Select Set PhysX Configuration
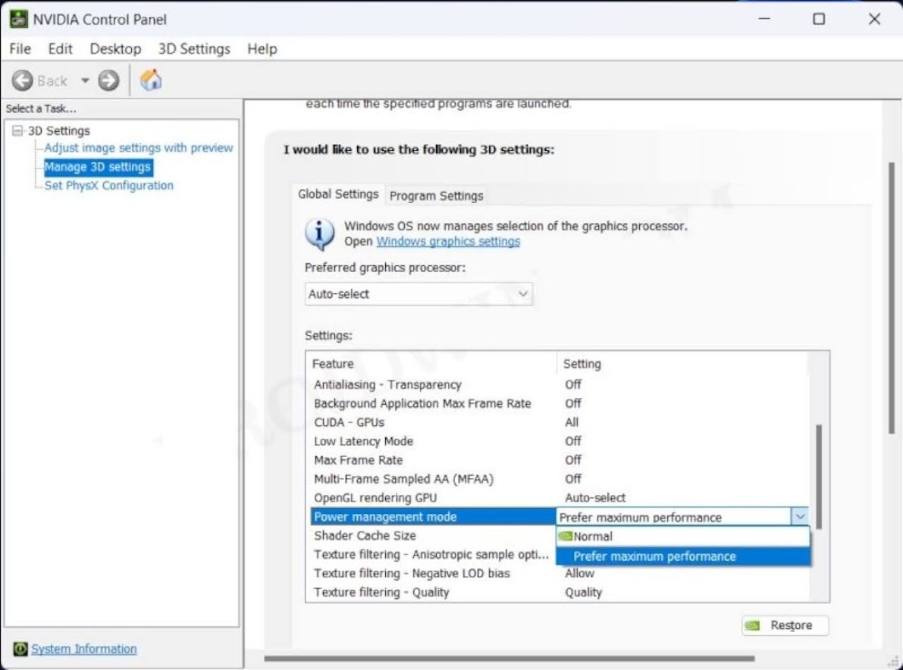The height and width of the screenshot is (670, 903). 109,186
